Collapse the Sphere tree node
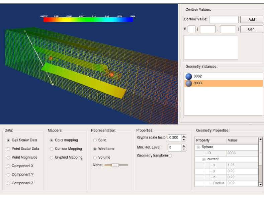The width and height of the screenshot is (264, 198). pos(198,147)
